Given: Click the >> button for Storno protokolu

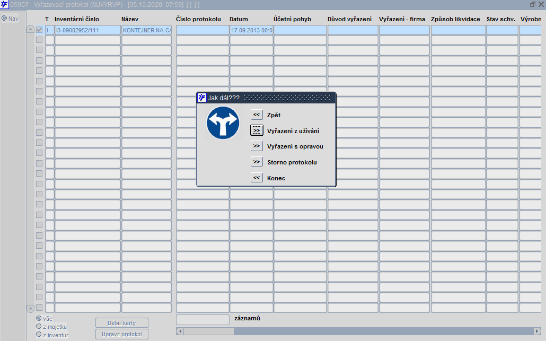Looking at the screenshot, I should pyautogui.click(x=257, y=162).
